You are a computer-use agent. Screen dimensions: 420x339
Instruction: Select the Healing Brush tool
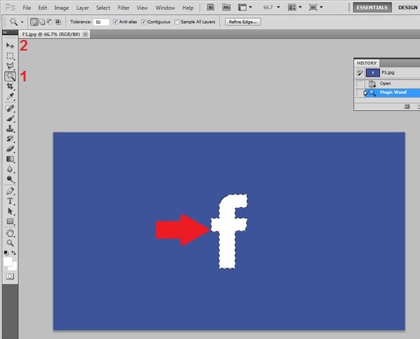click(10, 109)
